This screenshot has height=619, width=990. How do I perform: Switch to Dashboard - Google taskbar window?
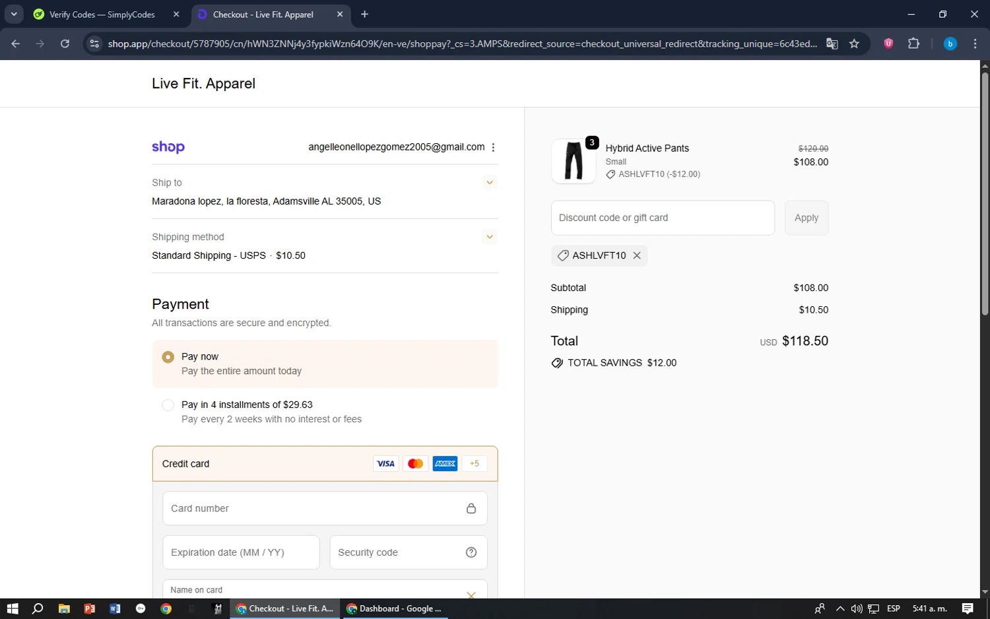395,608
